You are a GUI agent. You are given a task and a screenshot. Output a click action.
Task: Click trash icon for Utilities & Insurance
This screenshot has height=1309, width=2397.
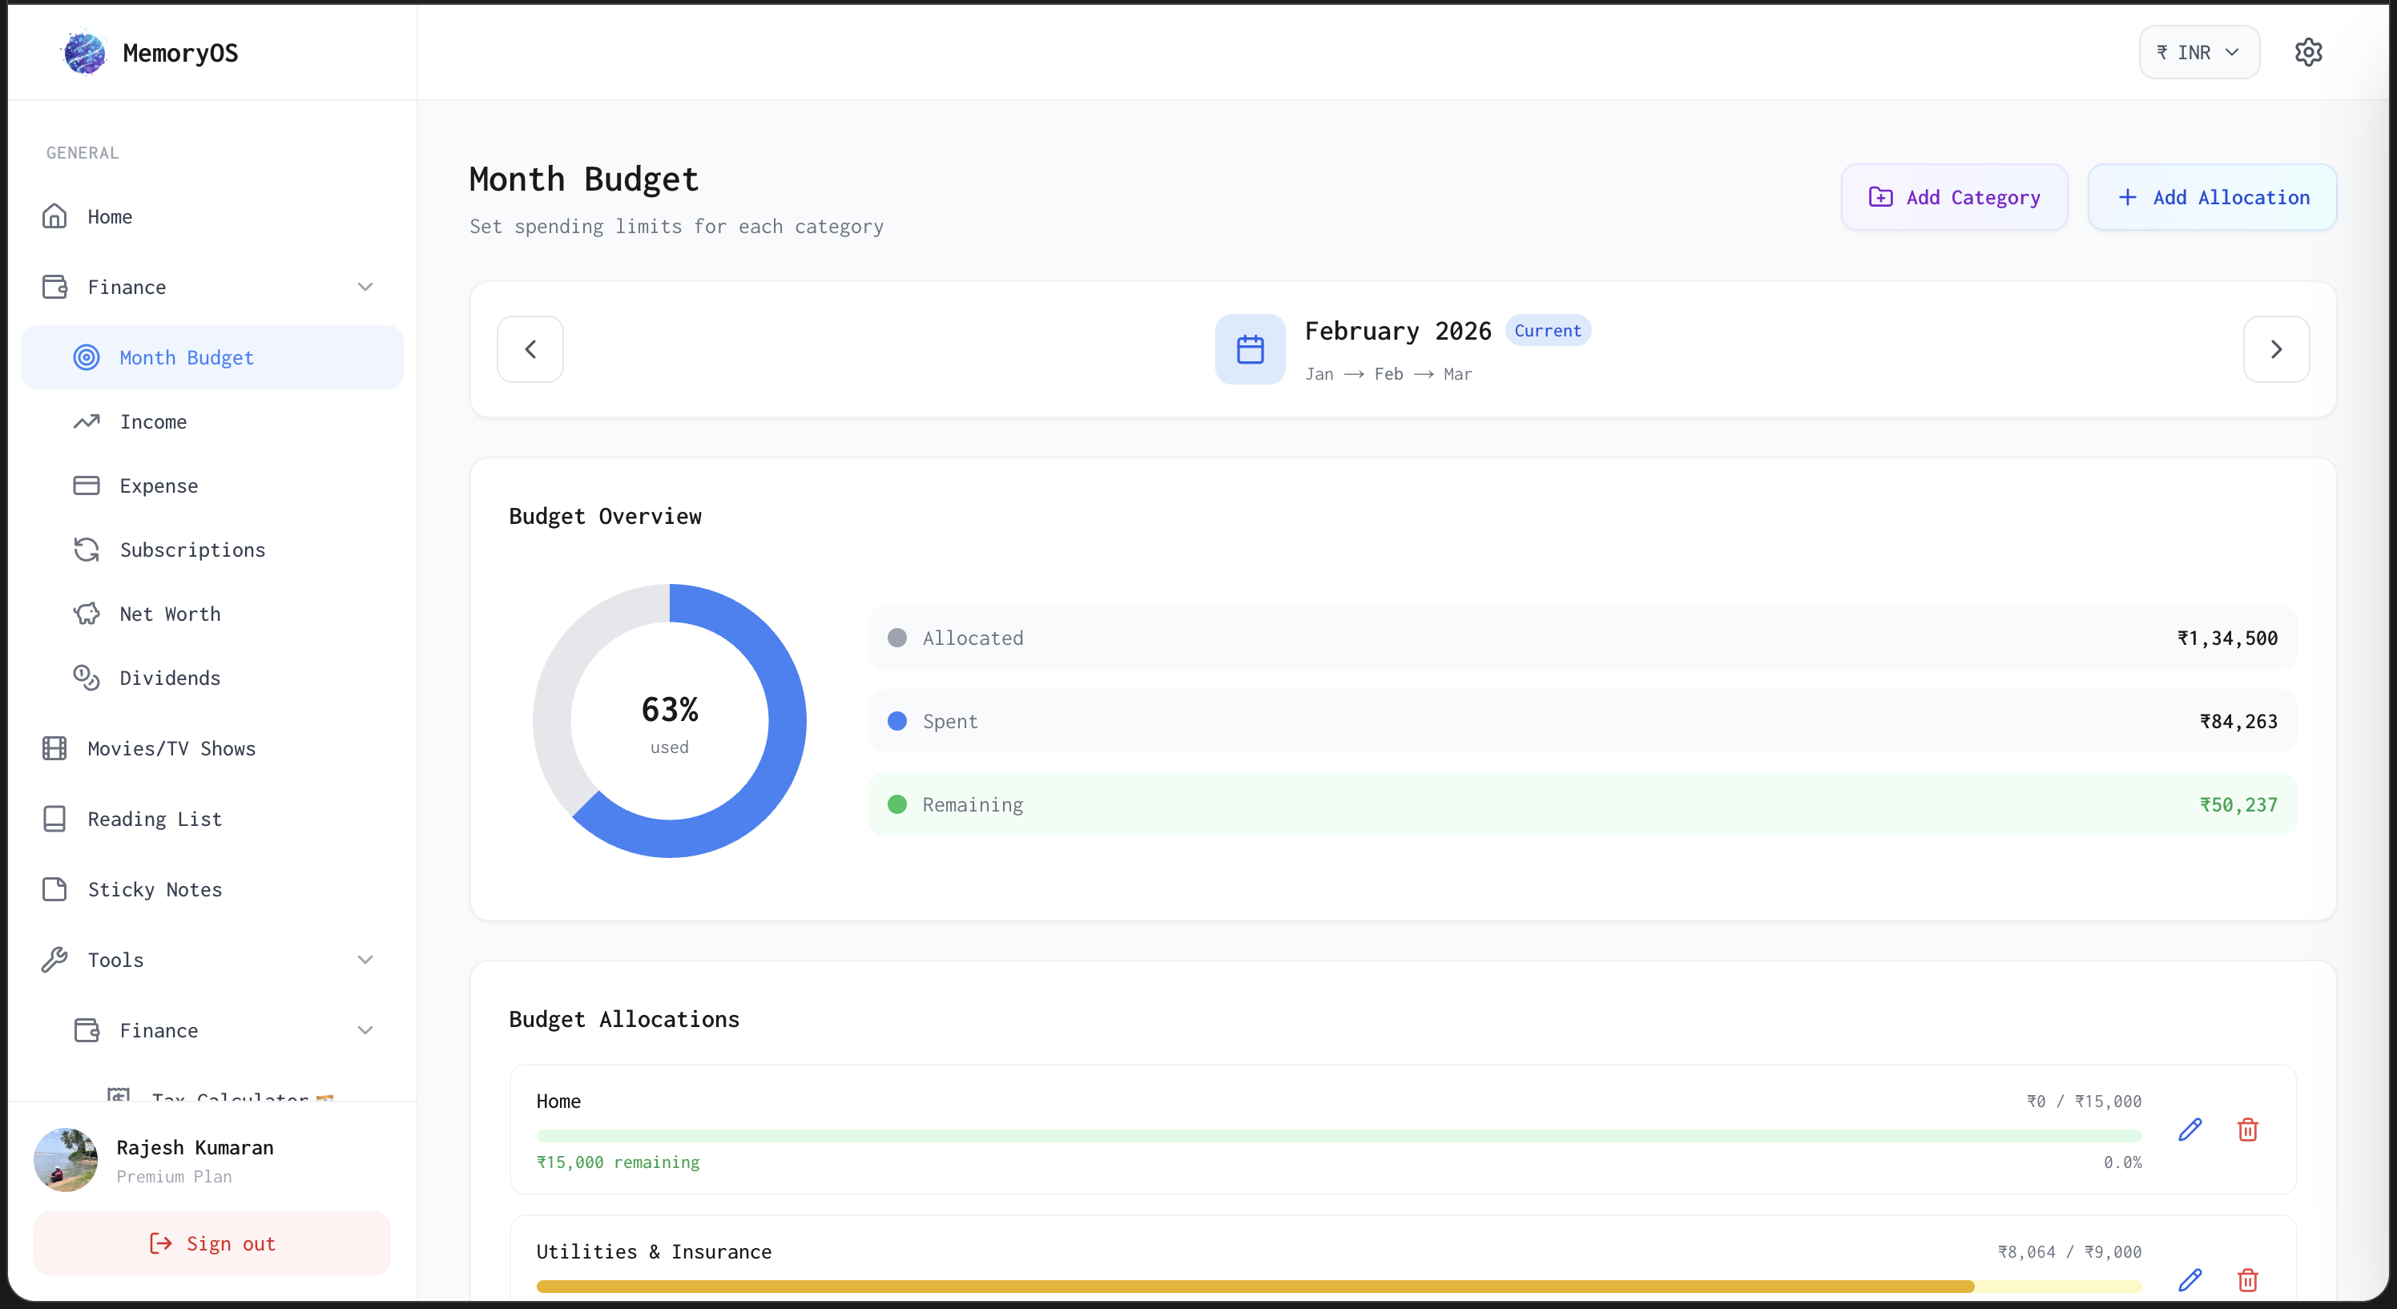click(x=2247, y=1280)
